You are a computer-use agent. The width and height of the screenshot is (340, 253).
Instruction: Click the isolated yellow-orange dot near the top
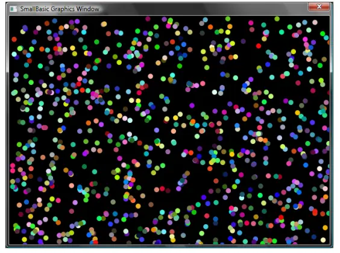104,24
